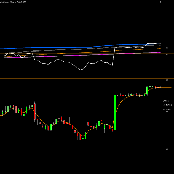Click the chart title mentioning NYSE
The image size is (174, 174).
[x=13, y=2]
